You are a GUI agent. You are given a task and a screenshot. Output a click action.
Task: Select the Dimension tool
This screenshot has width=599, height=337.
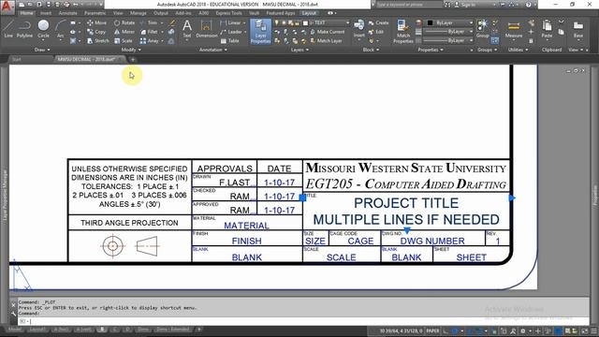pyautogui.click(x=207, y=29)
